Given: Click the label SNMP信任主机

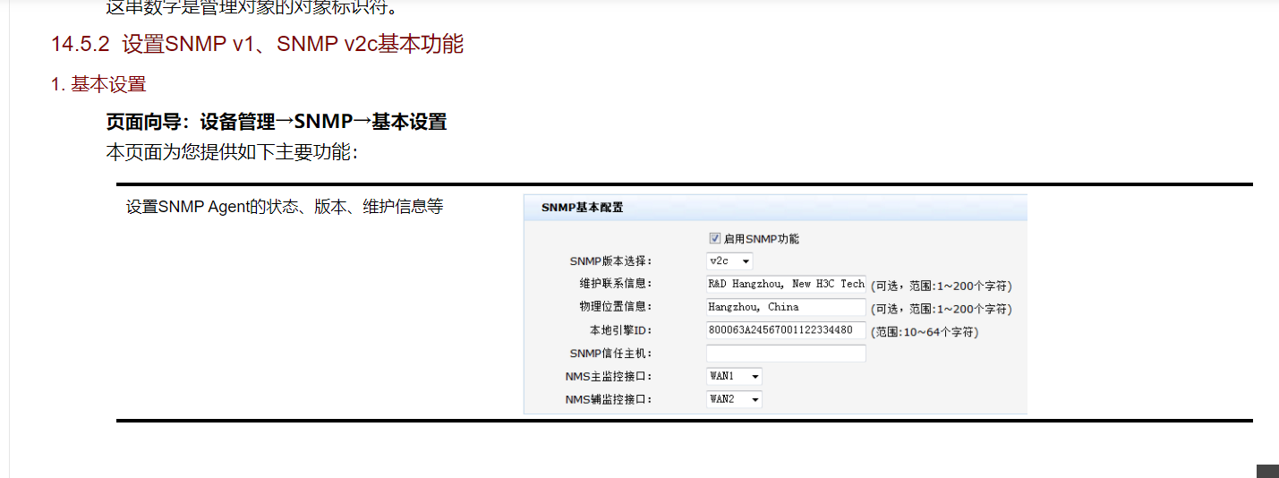Looking at the screenshot, I should [610, 354].
